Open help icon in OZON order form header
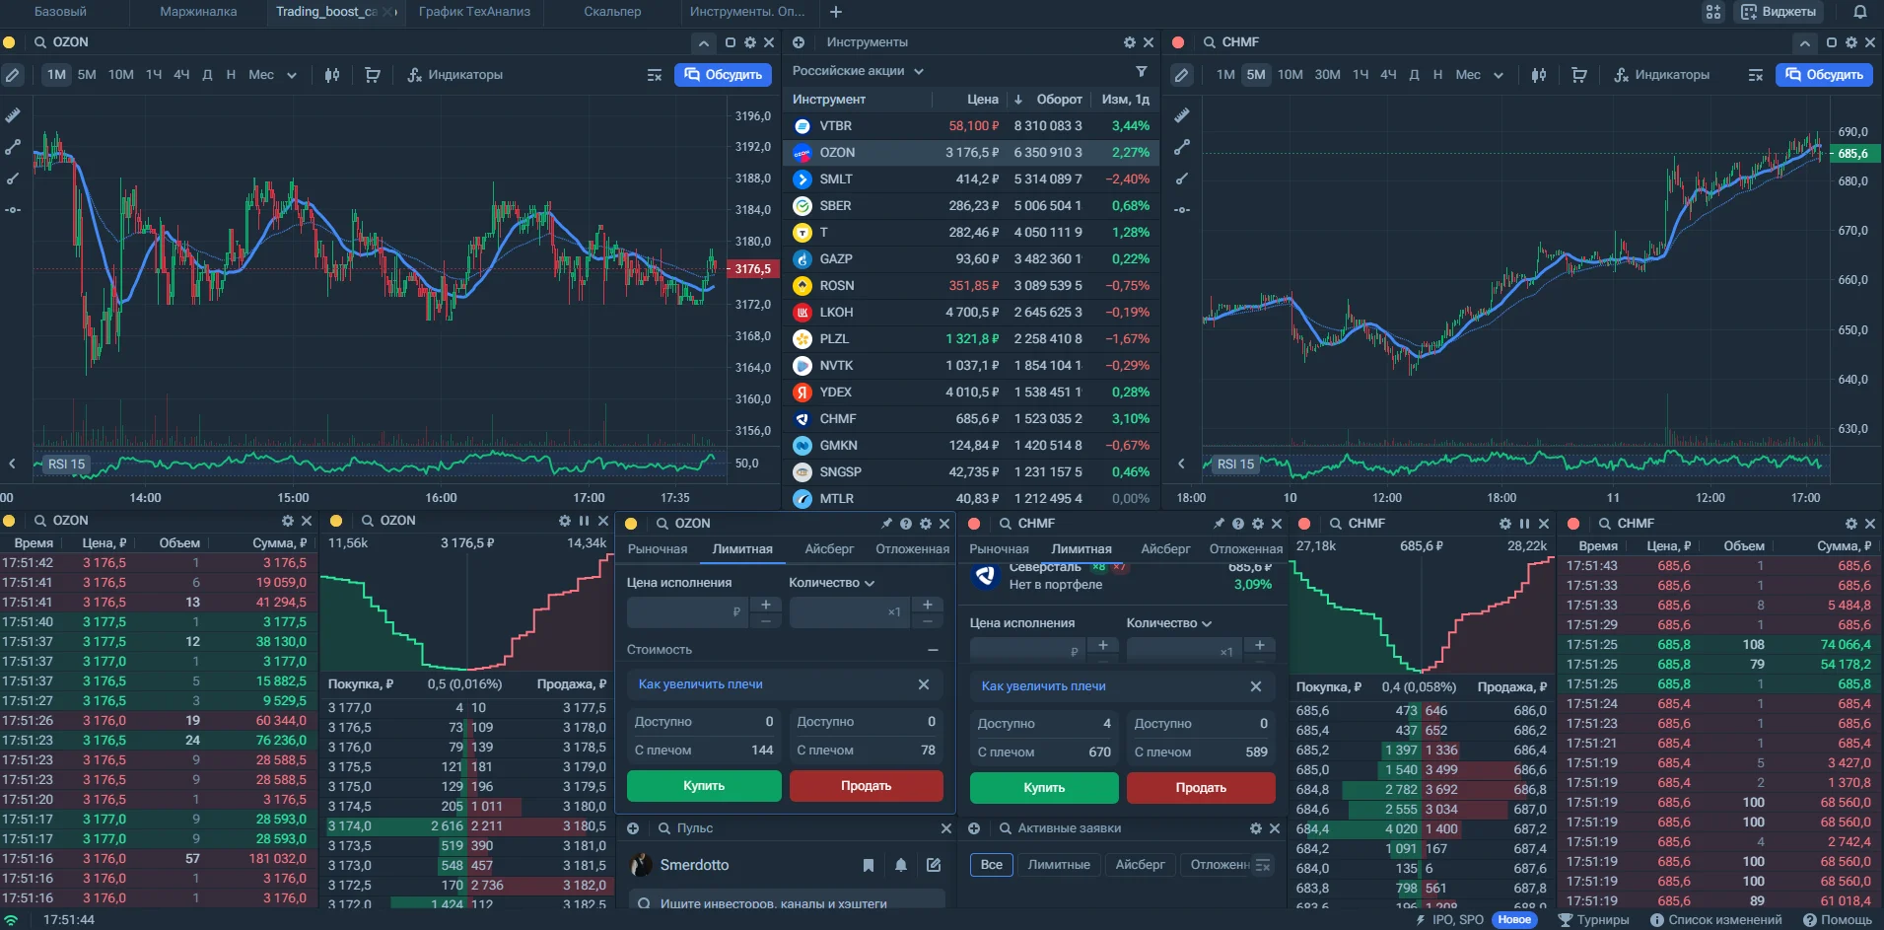 point(906,524)
